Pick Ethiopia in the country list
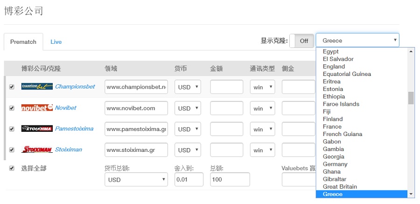 [362, 96]
